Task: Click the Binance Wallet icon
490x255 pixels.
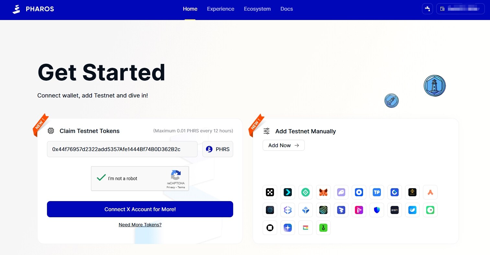Action: tap(412, 192)
